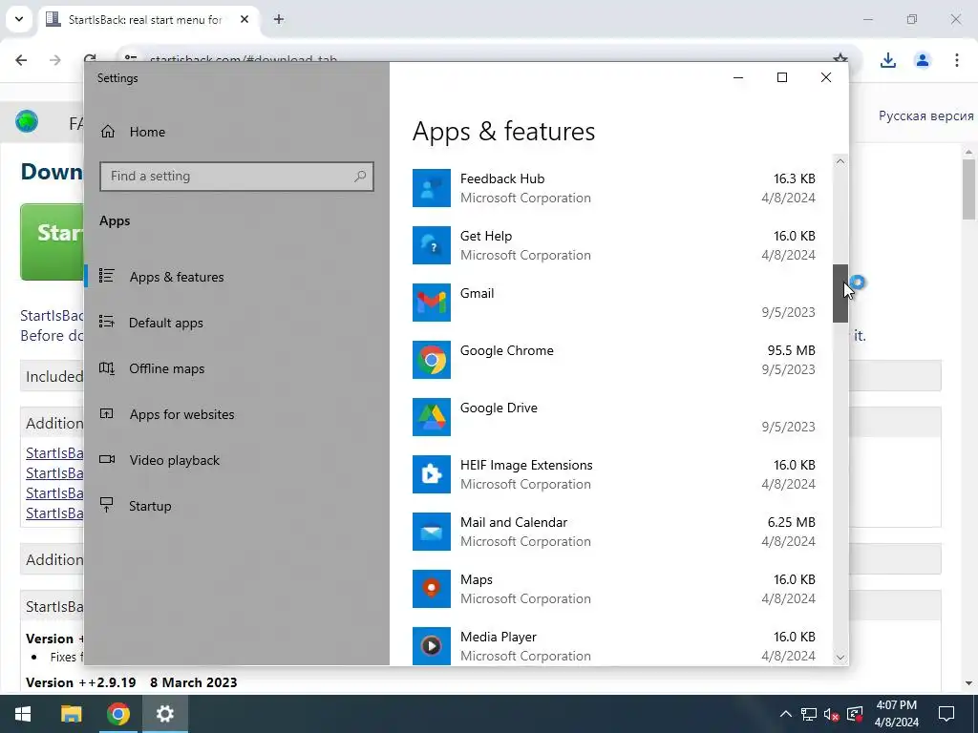Select the Gmail app name
Screen dimensions: 978x733
pyautogui.click(x=478, y=294)
